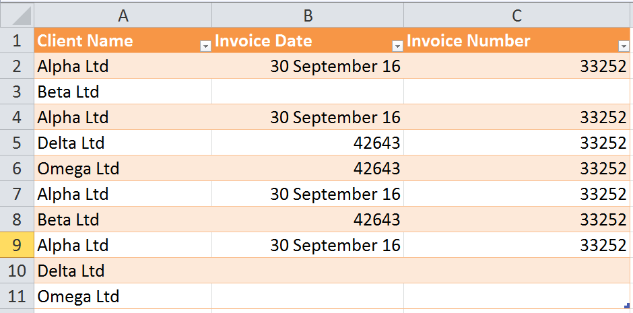Open the Client Name filter dropdown
This screenshot has width=633, height=313.
click(205, 47)
